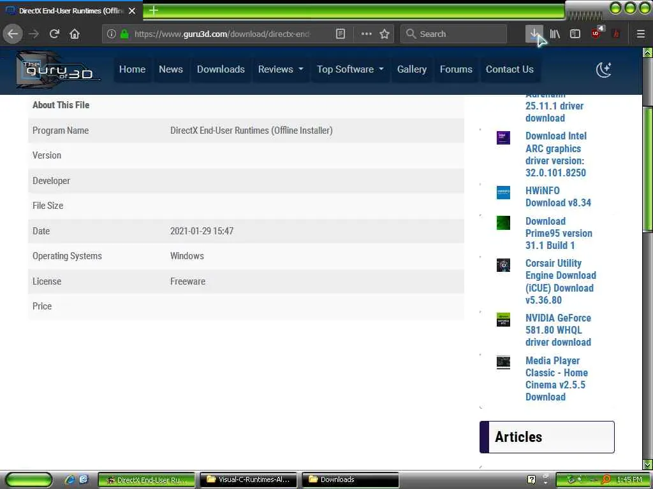Click Prime95 thumbnail icon
Screen dimensions: 653x489
503,223
